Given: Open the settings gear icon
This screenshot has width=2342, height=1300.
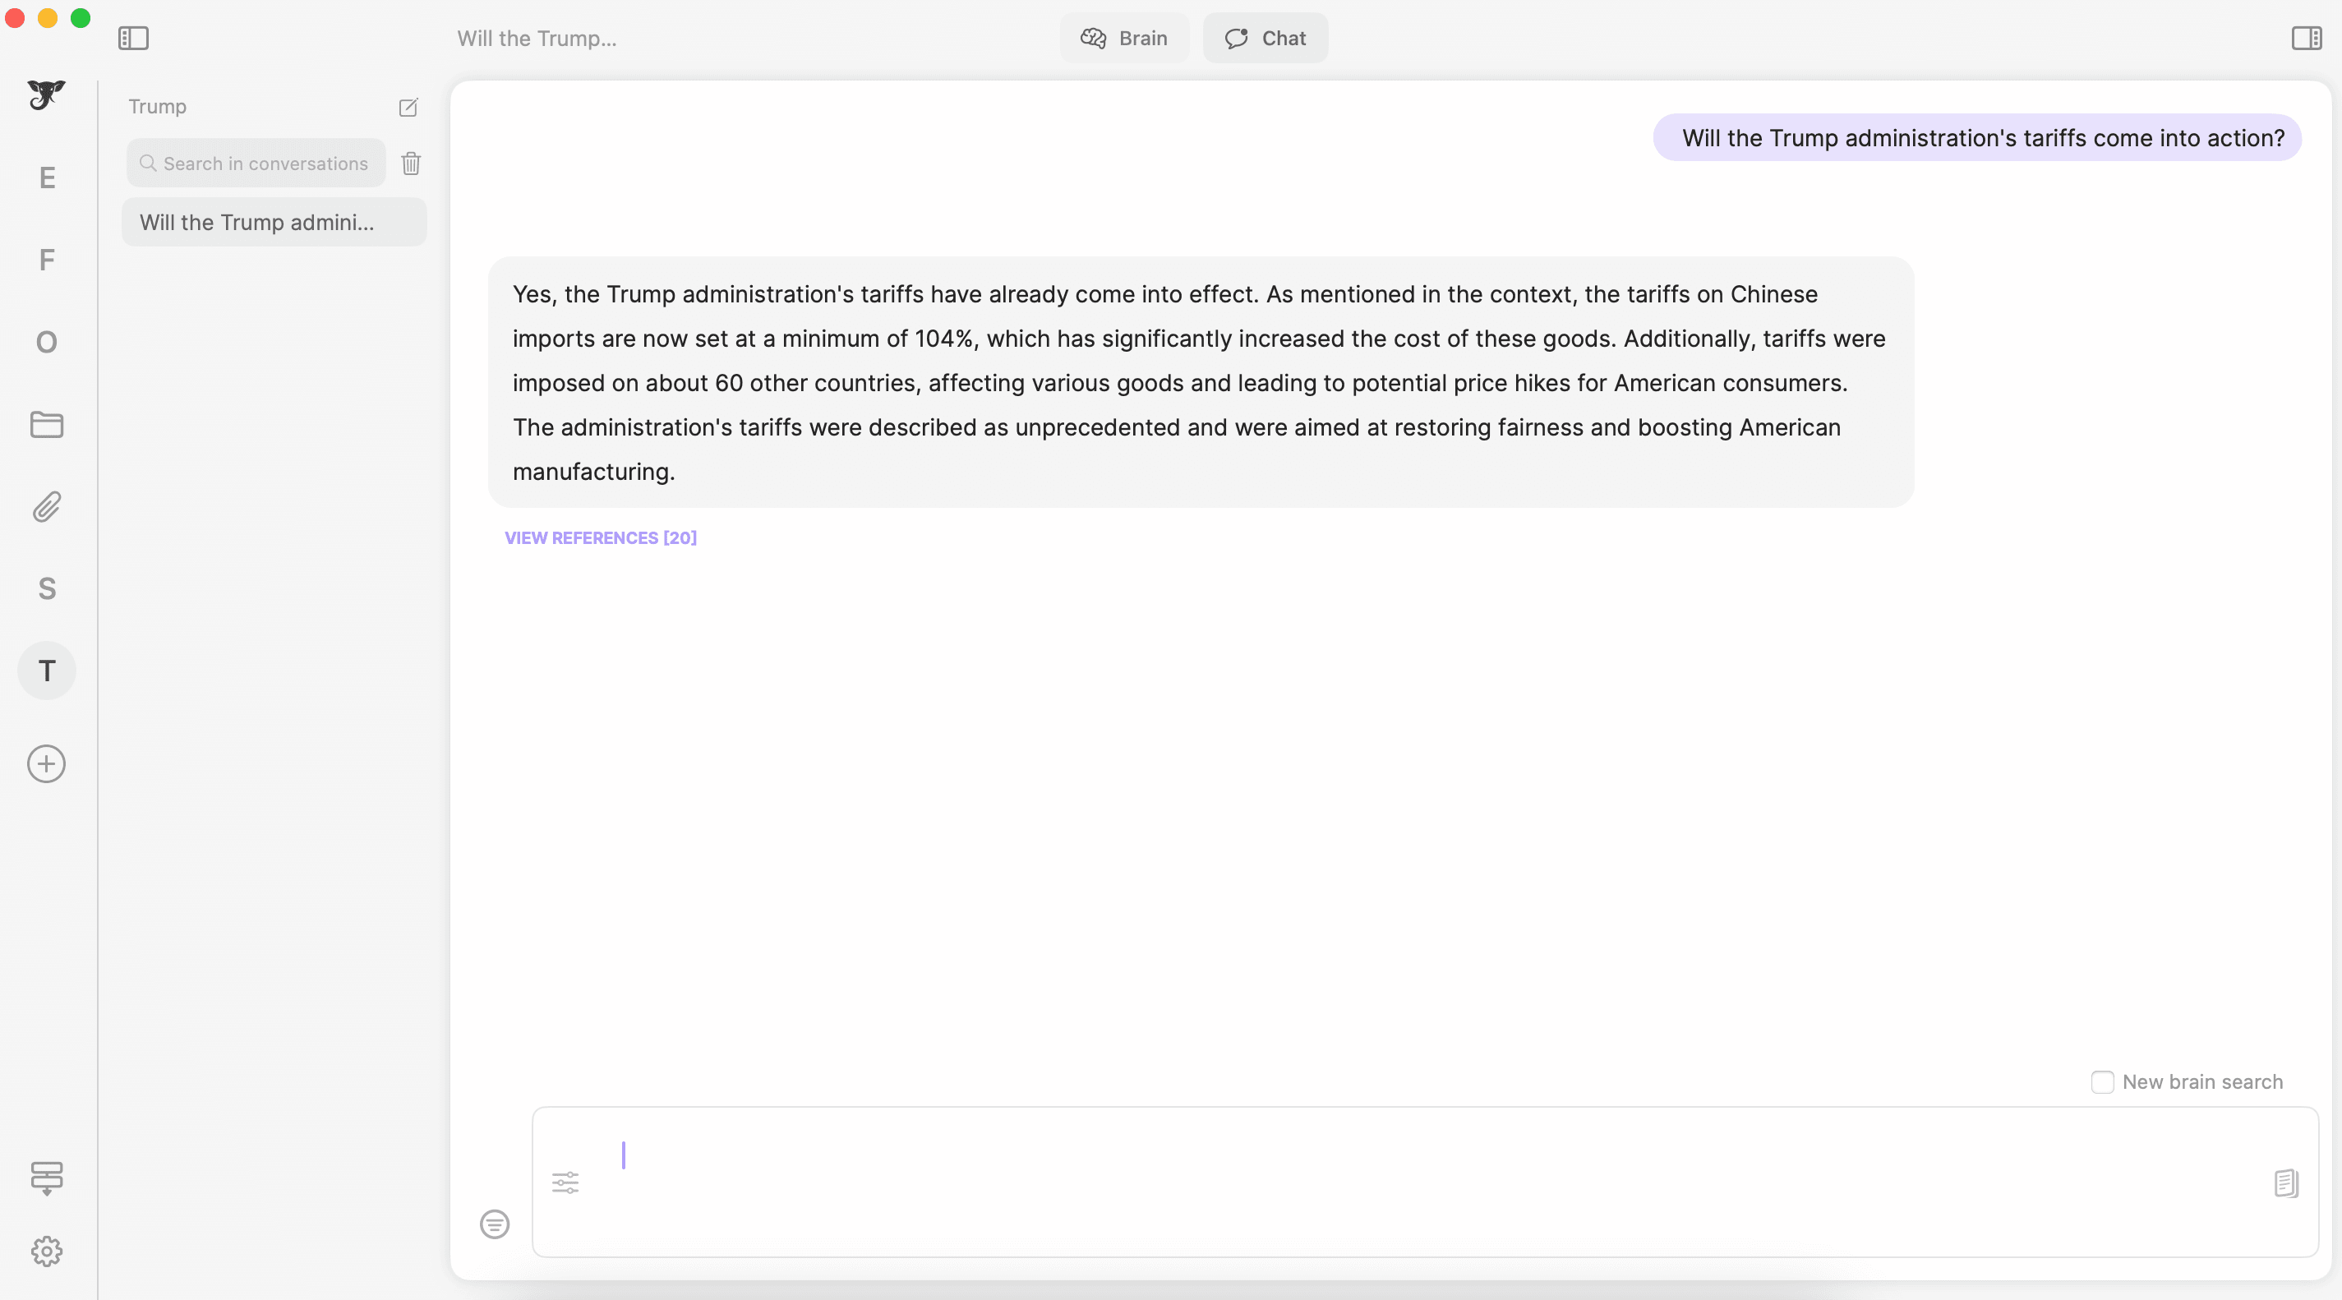Looking at the screenshot, I should [46, 1251].
